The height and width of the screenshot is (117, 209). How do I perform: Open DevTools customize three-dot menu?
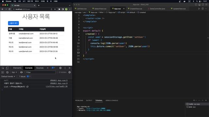pos(65,68)
